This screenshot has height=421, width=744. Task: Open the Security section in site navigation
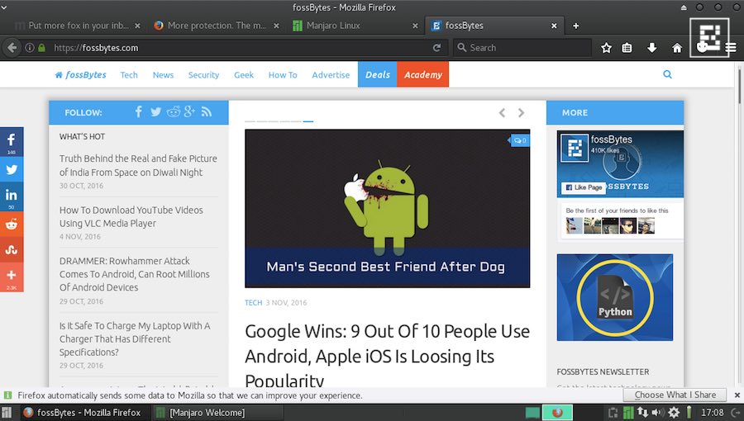click(203, 75)
